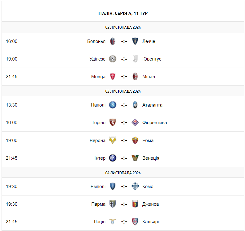The image size is (245, 231).
Task: Click the Fiorentina club crest
Action: point(135,123)
